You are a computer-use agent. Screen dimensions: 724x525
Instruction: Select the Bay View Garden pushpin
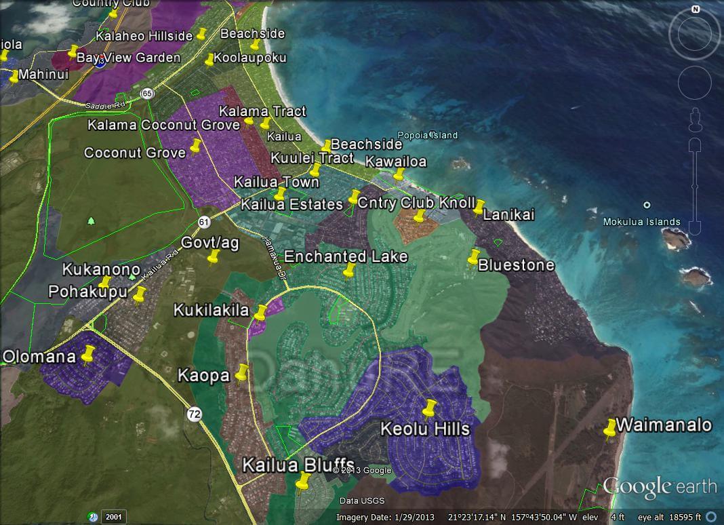[73, 52]
